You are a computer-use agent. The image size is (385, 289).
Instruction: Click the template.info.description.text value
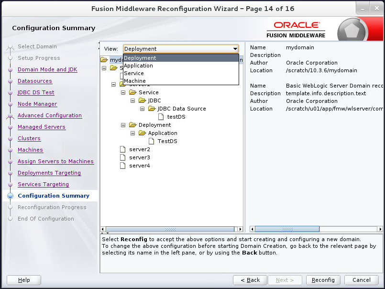click(x=326, y=93)
